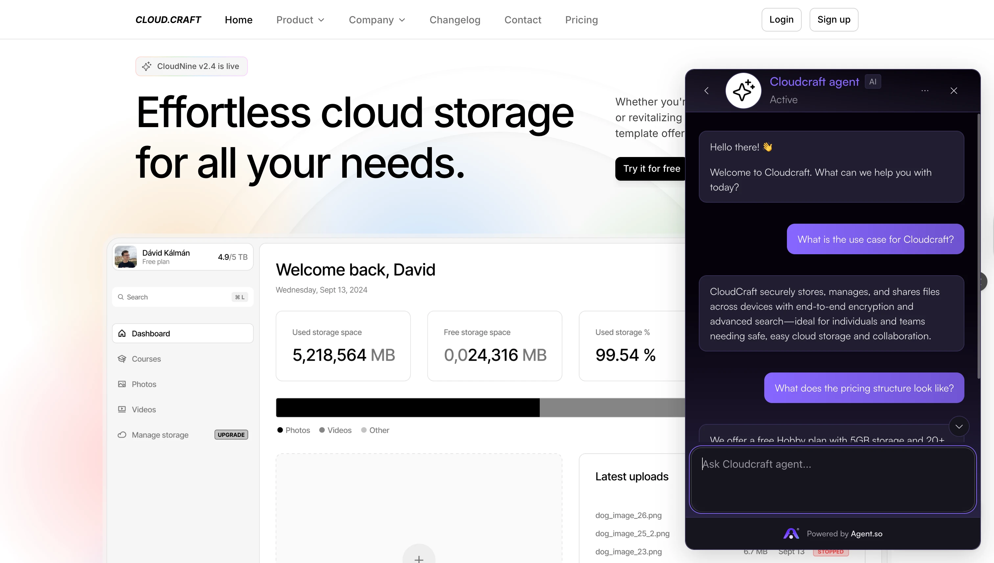Screen dimensions: 994x563
Task: Click the Photos sidebar icon
Action: click(x=122, y=384)
